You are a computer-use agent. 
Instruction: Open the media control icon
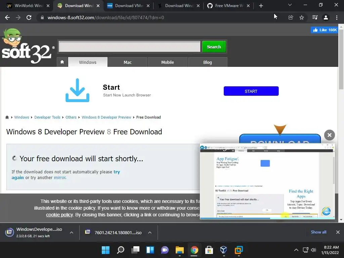(x=315, y=17)
